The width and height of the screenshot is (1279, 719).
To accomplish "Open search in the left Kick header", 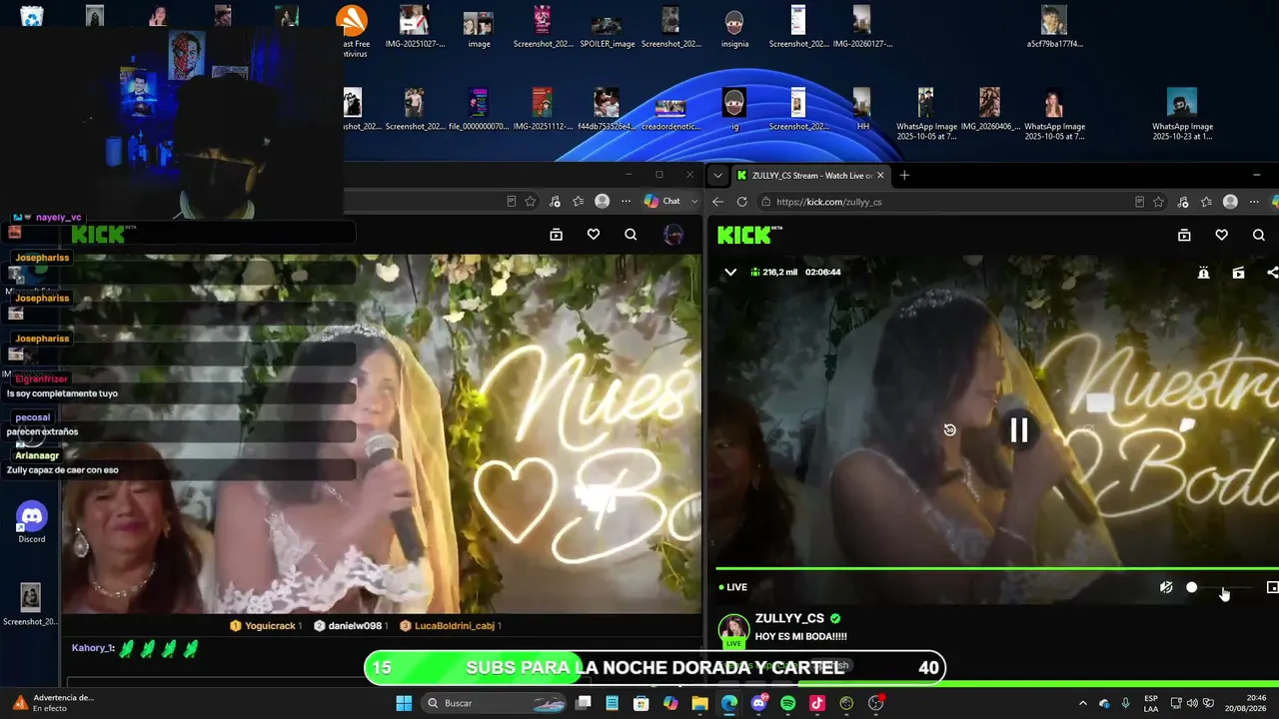I will coord(631,235).
